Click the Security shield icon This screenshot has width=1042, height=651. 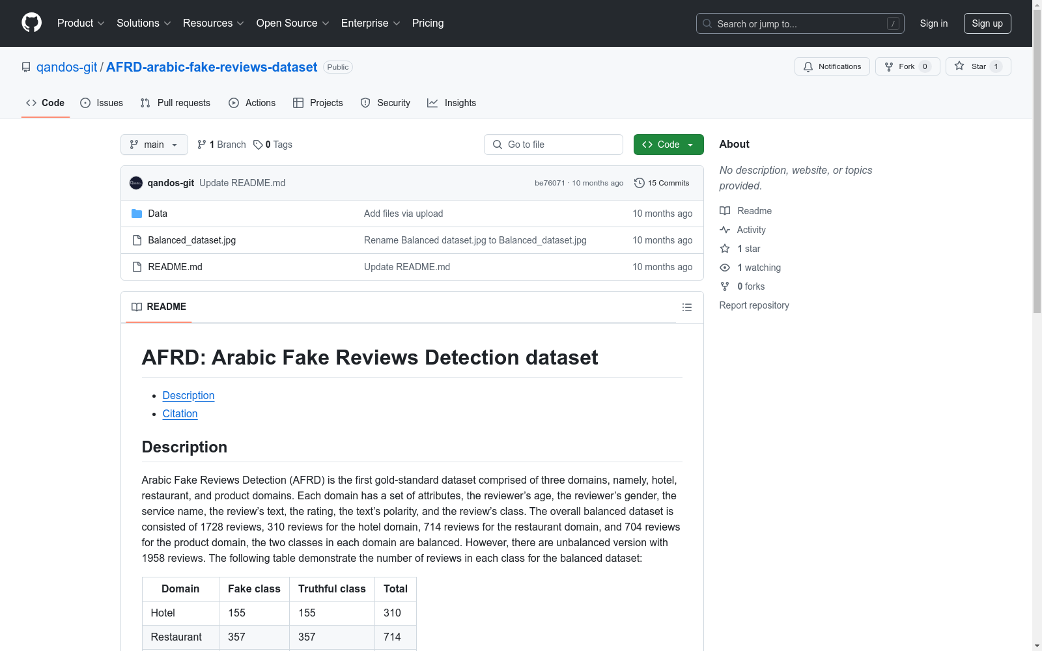[365, 103]
